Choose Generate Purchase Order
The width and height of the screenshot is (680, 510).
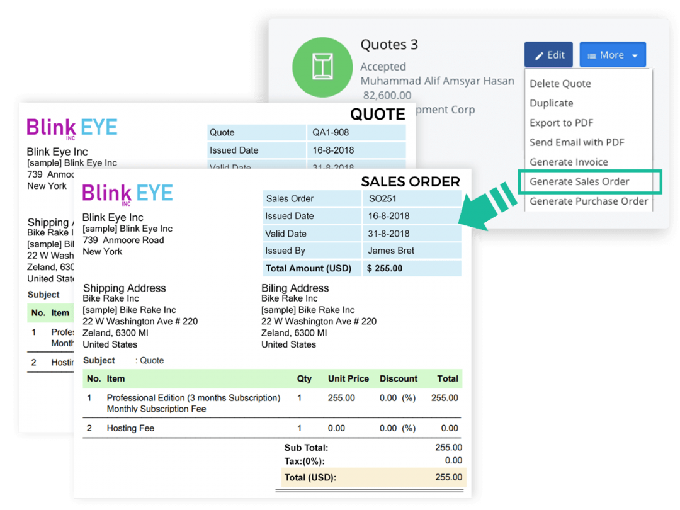pyautogui.click(x=588, y=201)
